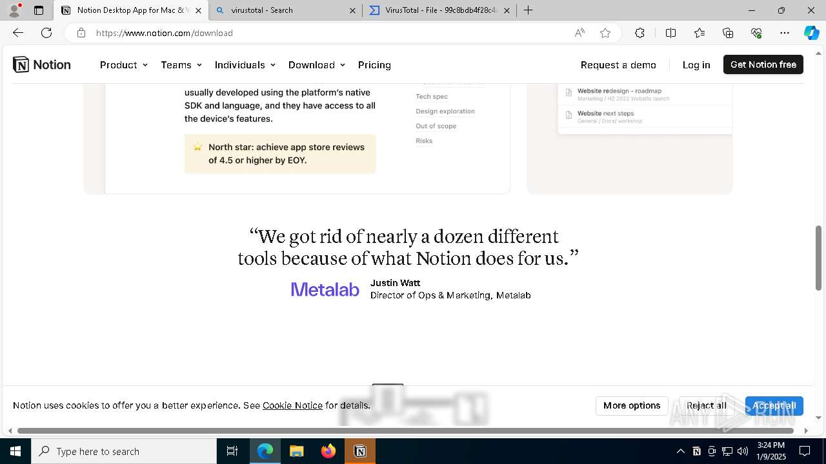This screenshot has height=464, width=826.
Task: Click 'Out of scope' outline entry
Action: click(x=436, y=126)
